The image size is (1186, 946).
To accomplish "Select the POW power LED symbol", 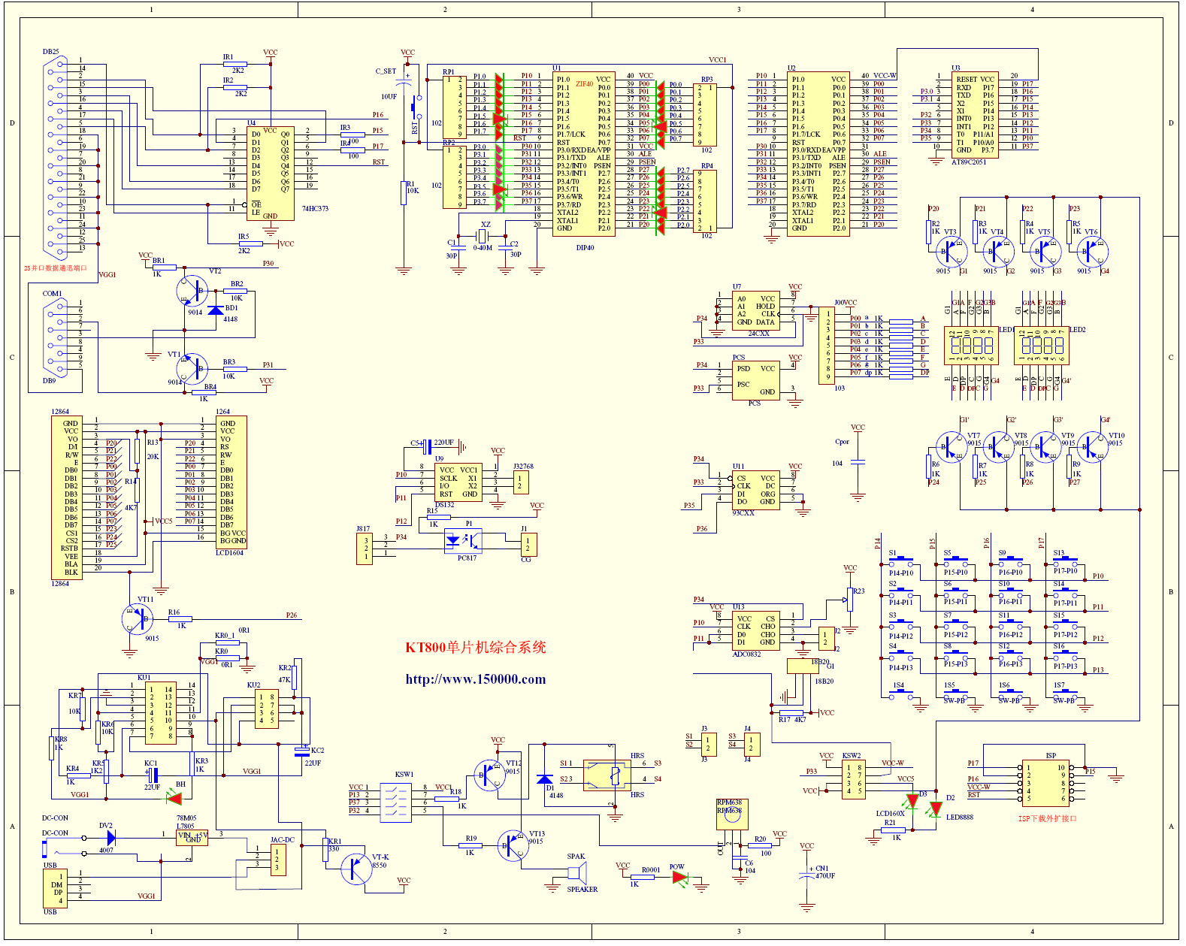I will coord(679,878).
